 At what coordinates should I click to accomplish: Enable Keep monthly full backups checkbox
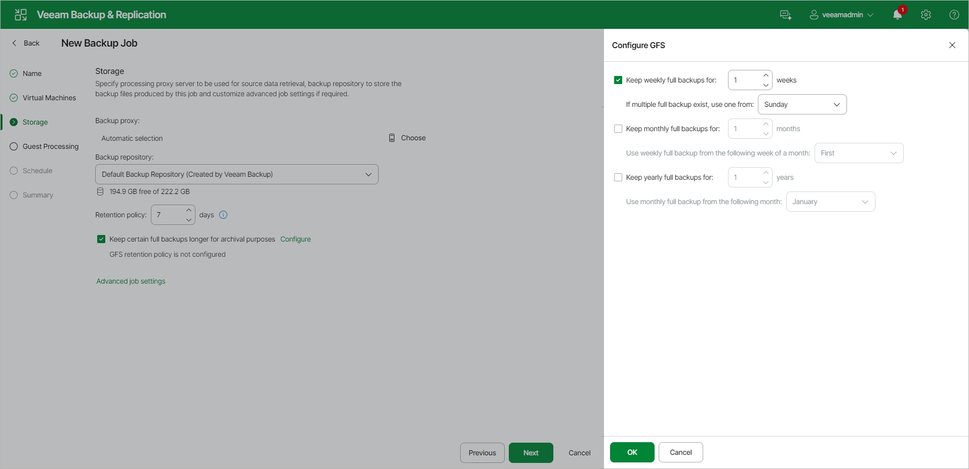[x=618, y=129]
